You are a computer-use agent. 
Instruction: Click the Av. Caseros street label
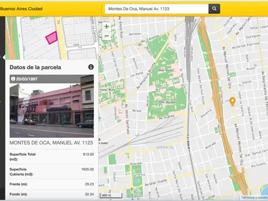click(x=150, y=39)
